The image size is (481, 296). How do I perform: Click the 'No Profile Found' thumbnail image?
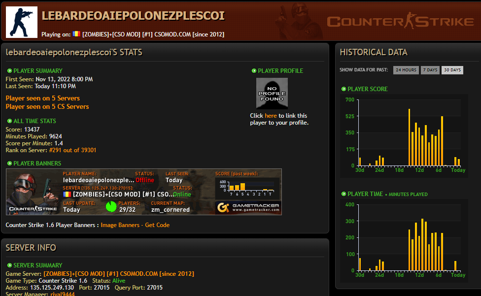[272, 93]
